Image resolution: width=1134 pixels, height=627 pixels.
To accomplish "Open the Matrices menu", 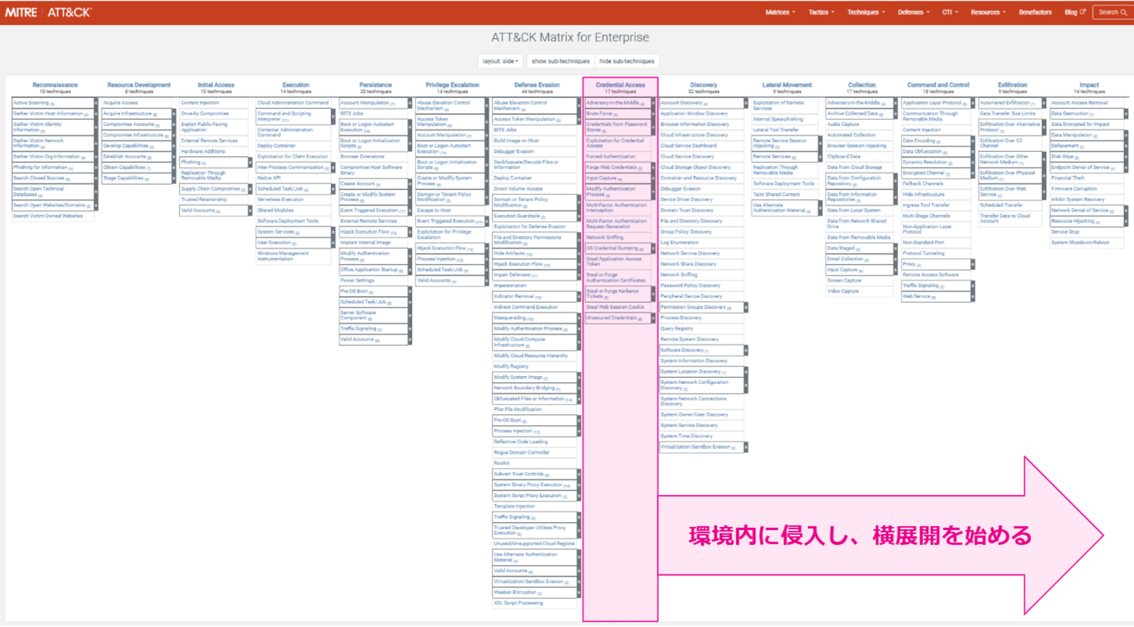I will tap(780, 12).
